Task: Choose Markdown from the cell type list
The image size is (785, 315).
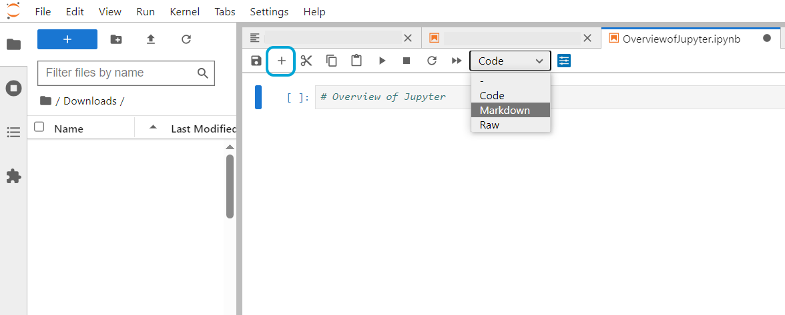Action: (x=505, y=110)
